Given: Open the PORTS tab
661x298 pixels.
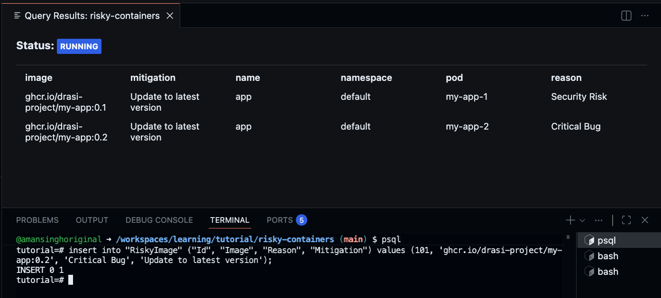Looking at the screenshot, I should tap(280, 220).
